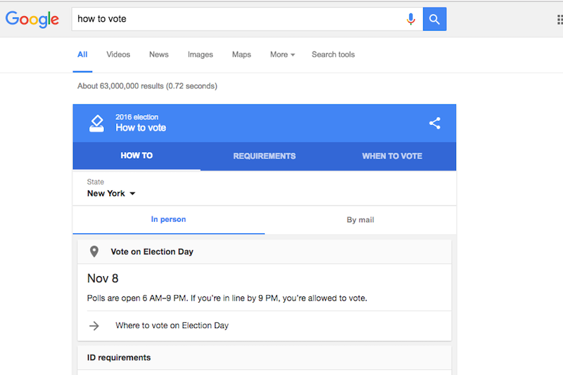The image size is (563, 375).
Task: Switch to the REQUIREMENTS tab
Action: [x=265, y=156]
